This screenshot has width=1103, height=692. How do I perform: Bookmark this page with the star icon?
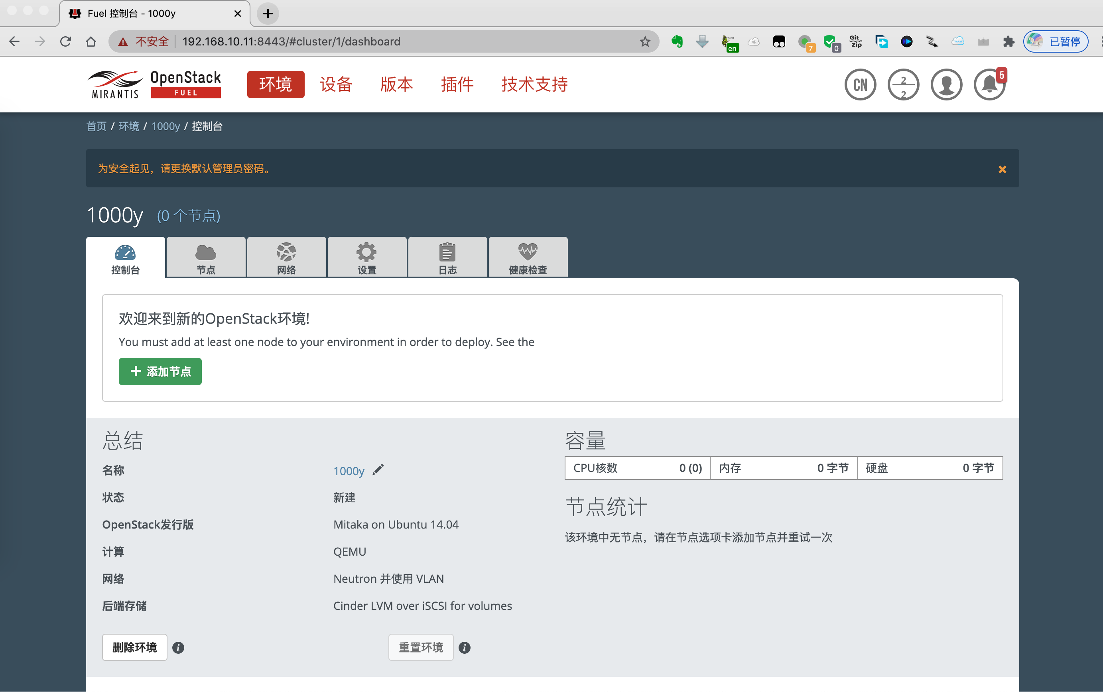[645, 41]
